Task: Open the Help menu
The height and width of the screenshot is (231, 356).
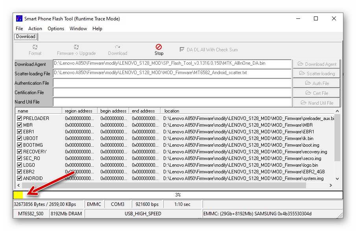Action: point(97,29)
